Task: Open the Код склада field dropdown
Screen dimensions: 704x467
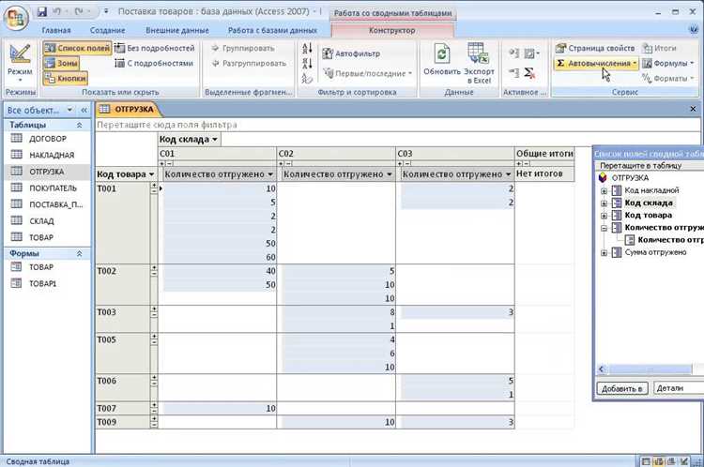Action: click(215, 140)
